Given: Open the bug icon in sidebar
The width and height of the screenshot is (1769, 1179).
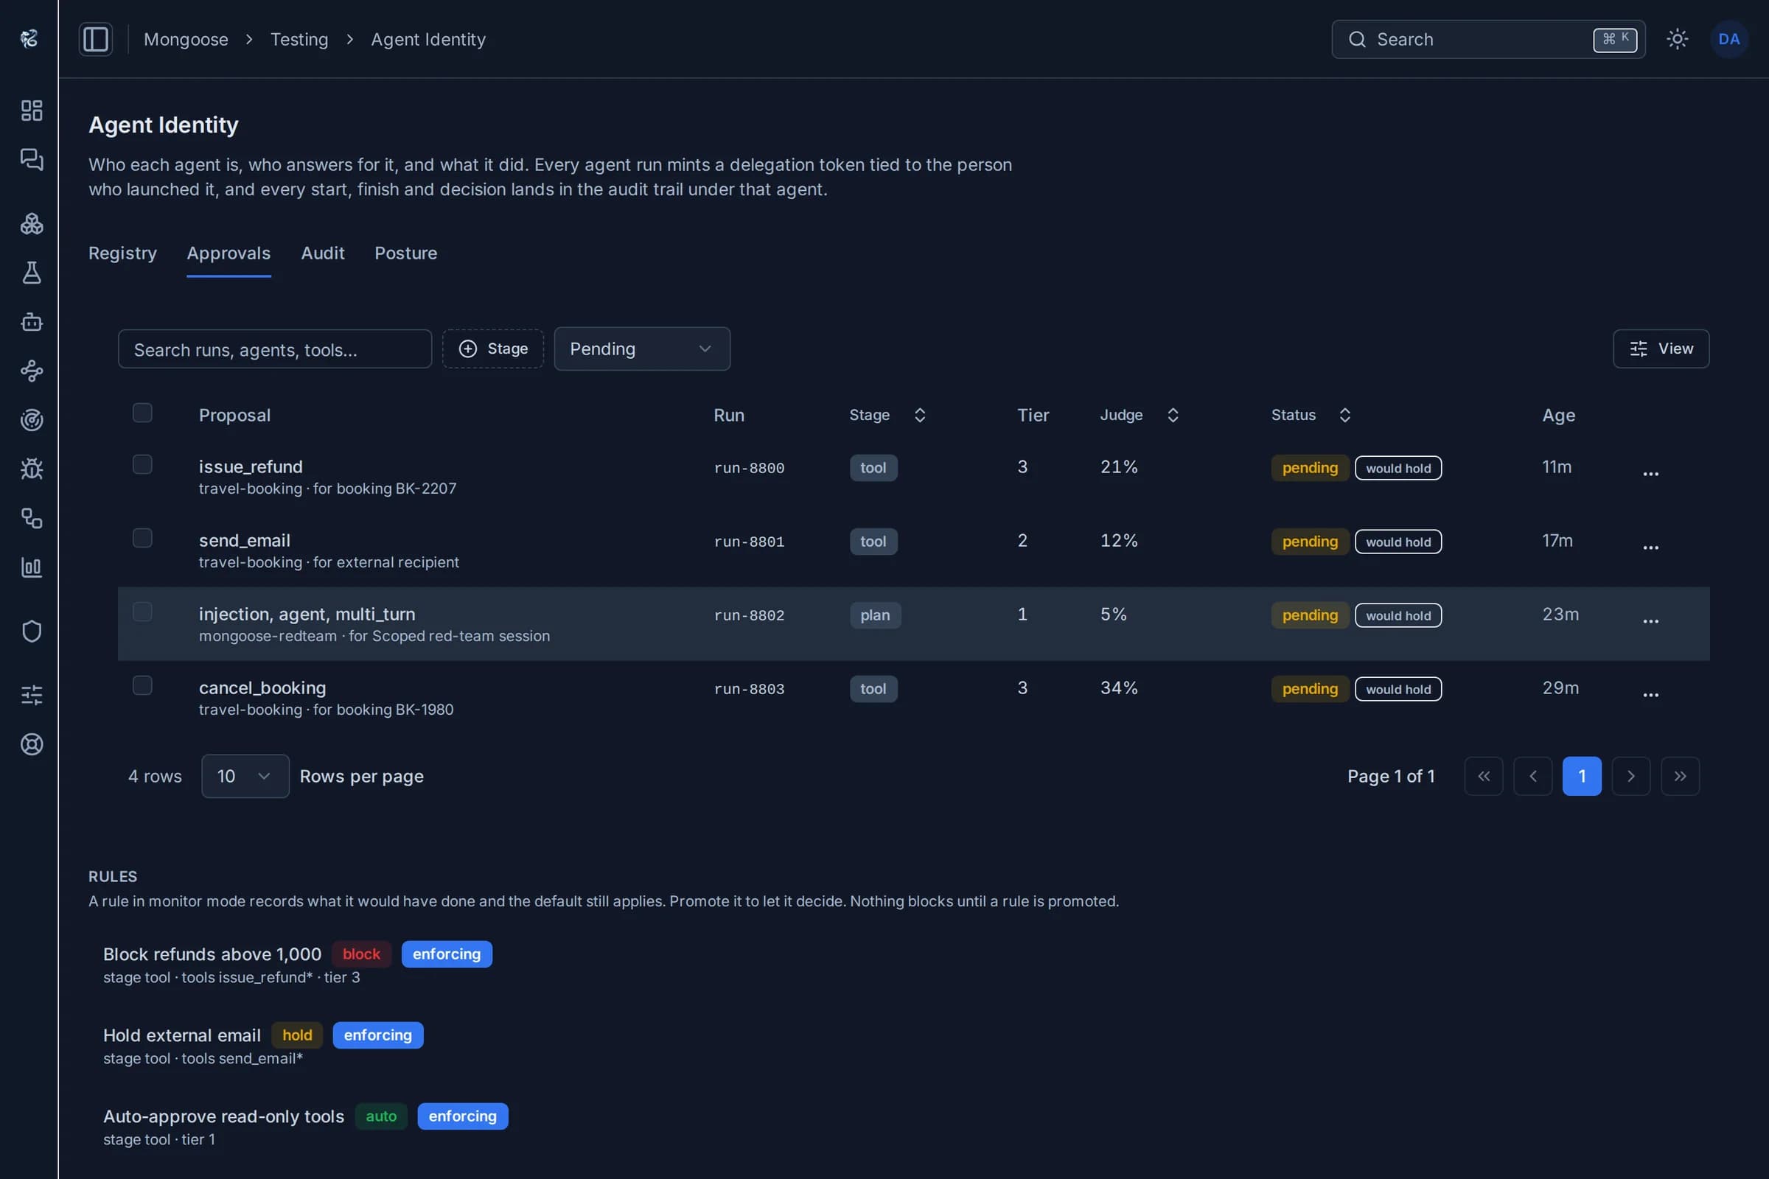Looking at the screenshot, I should pos(32,469).
